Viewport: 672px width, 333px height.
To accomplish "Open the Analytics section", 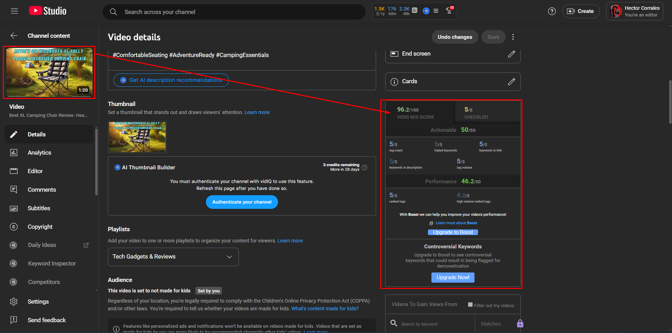I will [49, 153].
